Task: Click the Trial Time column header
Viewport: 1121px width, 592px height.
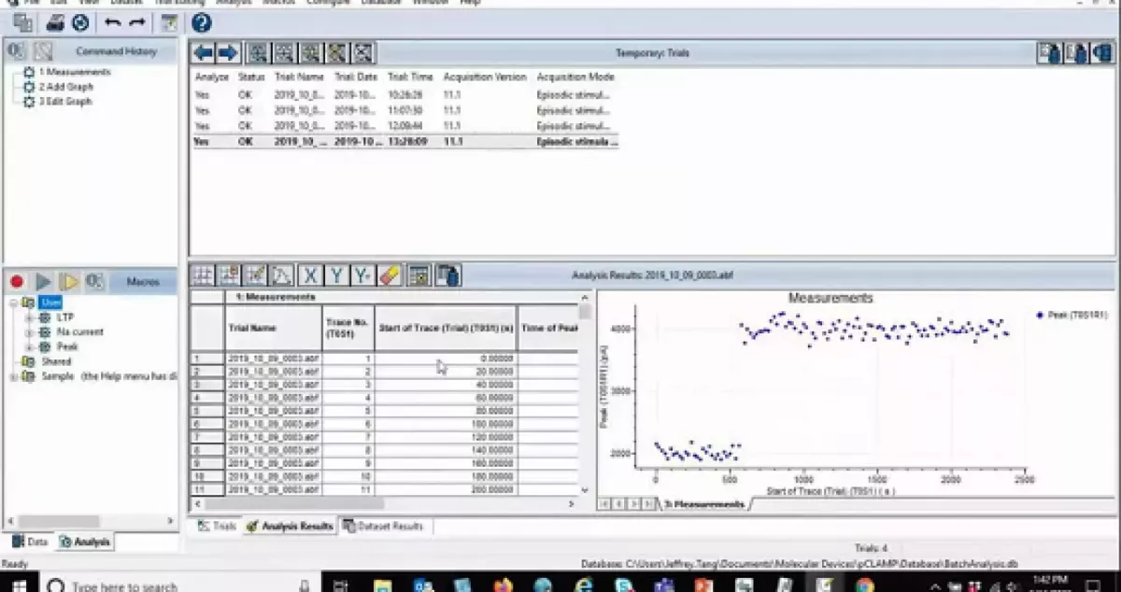Action: click(410, 77)
